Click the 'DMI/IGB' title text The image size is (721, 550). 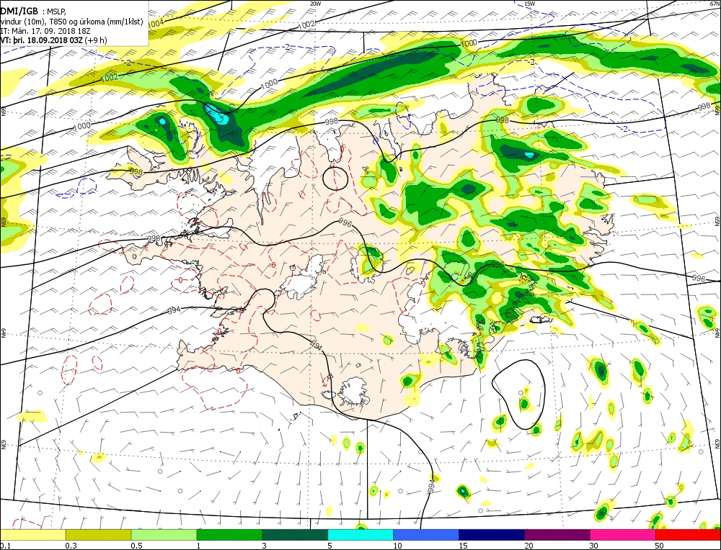pos(19,11)
